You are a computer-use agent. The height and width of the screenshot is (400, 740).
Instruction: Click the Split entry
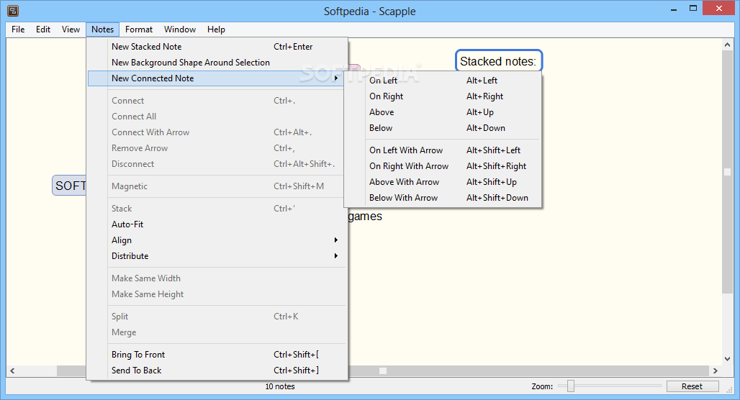click(x=217, y=317)
